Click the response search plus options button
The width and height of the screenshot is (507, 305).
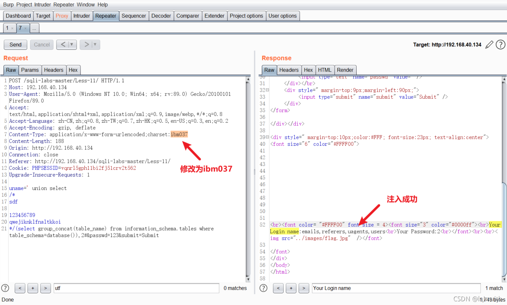pos(291,288)
